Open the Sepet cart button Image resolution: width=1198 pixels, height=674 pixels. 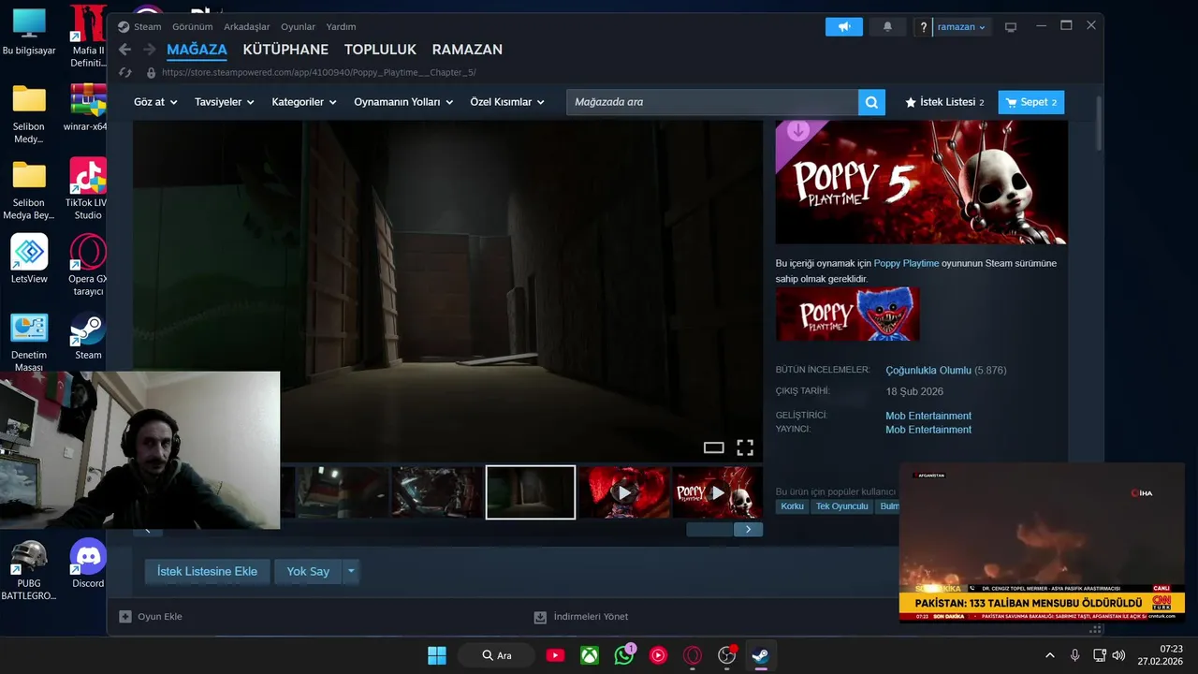(x=1031, y=102)
